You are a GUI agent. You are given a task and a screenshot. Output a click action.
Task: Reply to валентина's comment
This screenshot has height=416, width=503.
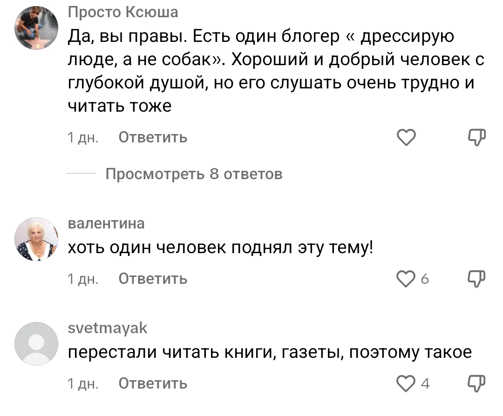pos(153,279)
